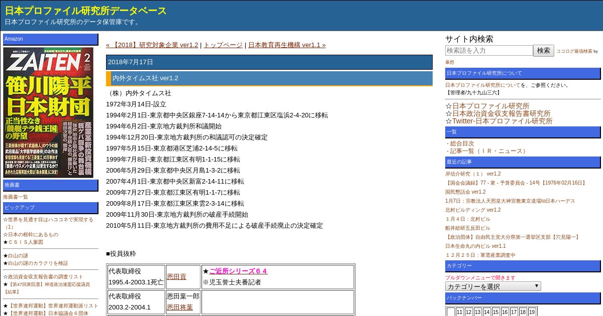This screenshot has height=316, width=603.
Task: Open recent article 【政治団体】自由民主党大分県第一選挙区支部
Action: pos(513,237)
